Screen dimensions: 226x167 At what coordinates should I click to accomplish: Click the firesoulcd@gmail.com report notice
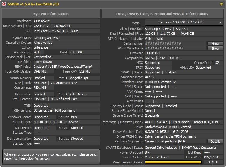[51, 156]
